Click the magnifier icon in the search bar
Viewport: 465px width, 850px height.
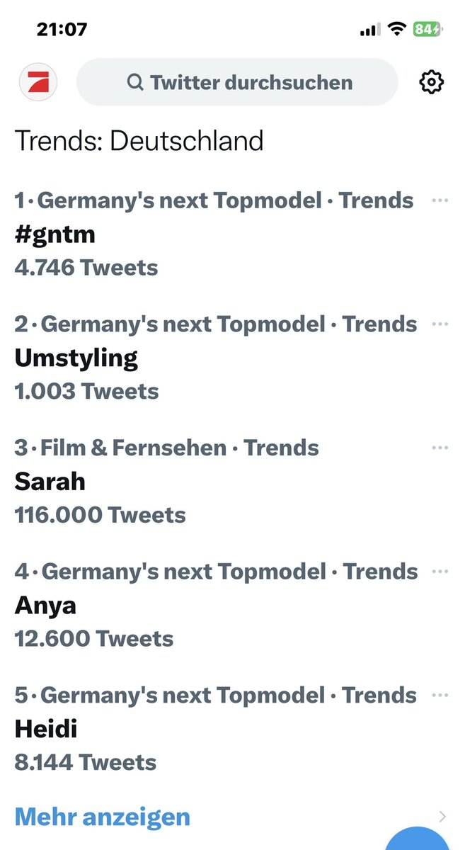134,82
